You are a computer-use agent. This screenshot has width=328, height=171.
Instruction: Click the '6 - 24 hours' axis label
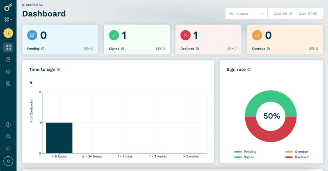(x=92, y=156)
